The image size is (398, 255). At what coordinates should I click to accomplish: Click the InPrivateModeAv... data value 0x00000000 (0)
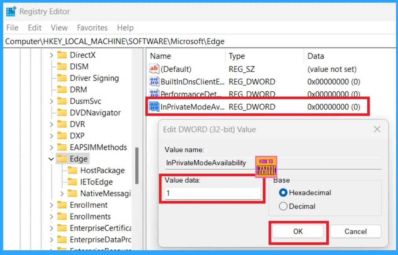[333, 107]
